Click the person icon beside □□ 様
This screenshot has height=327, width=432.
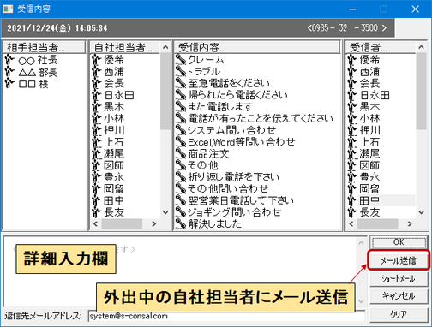tap(9, 84)
